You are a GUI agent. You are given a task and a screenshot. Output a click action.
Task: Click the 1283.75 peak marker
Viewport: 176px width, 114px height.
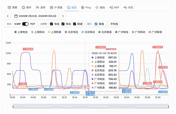[158, 47]
